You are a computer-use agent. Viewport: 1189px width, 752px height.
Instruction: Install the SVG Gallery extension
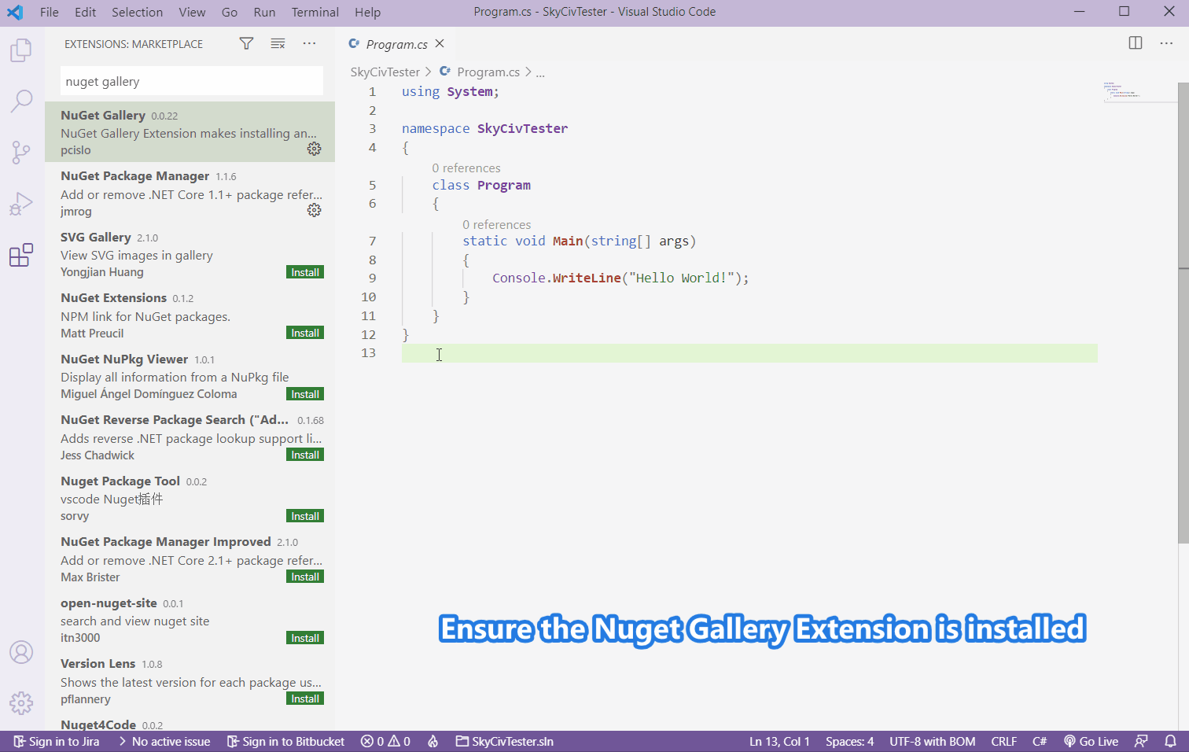point(304,271)
